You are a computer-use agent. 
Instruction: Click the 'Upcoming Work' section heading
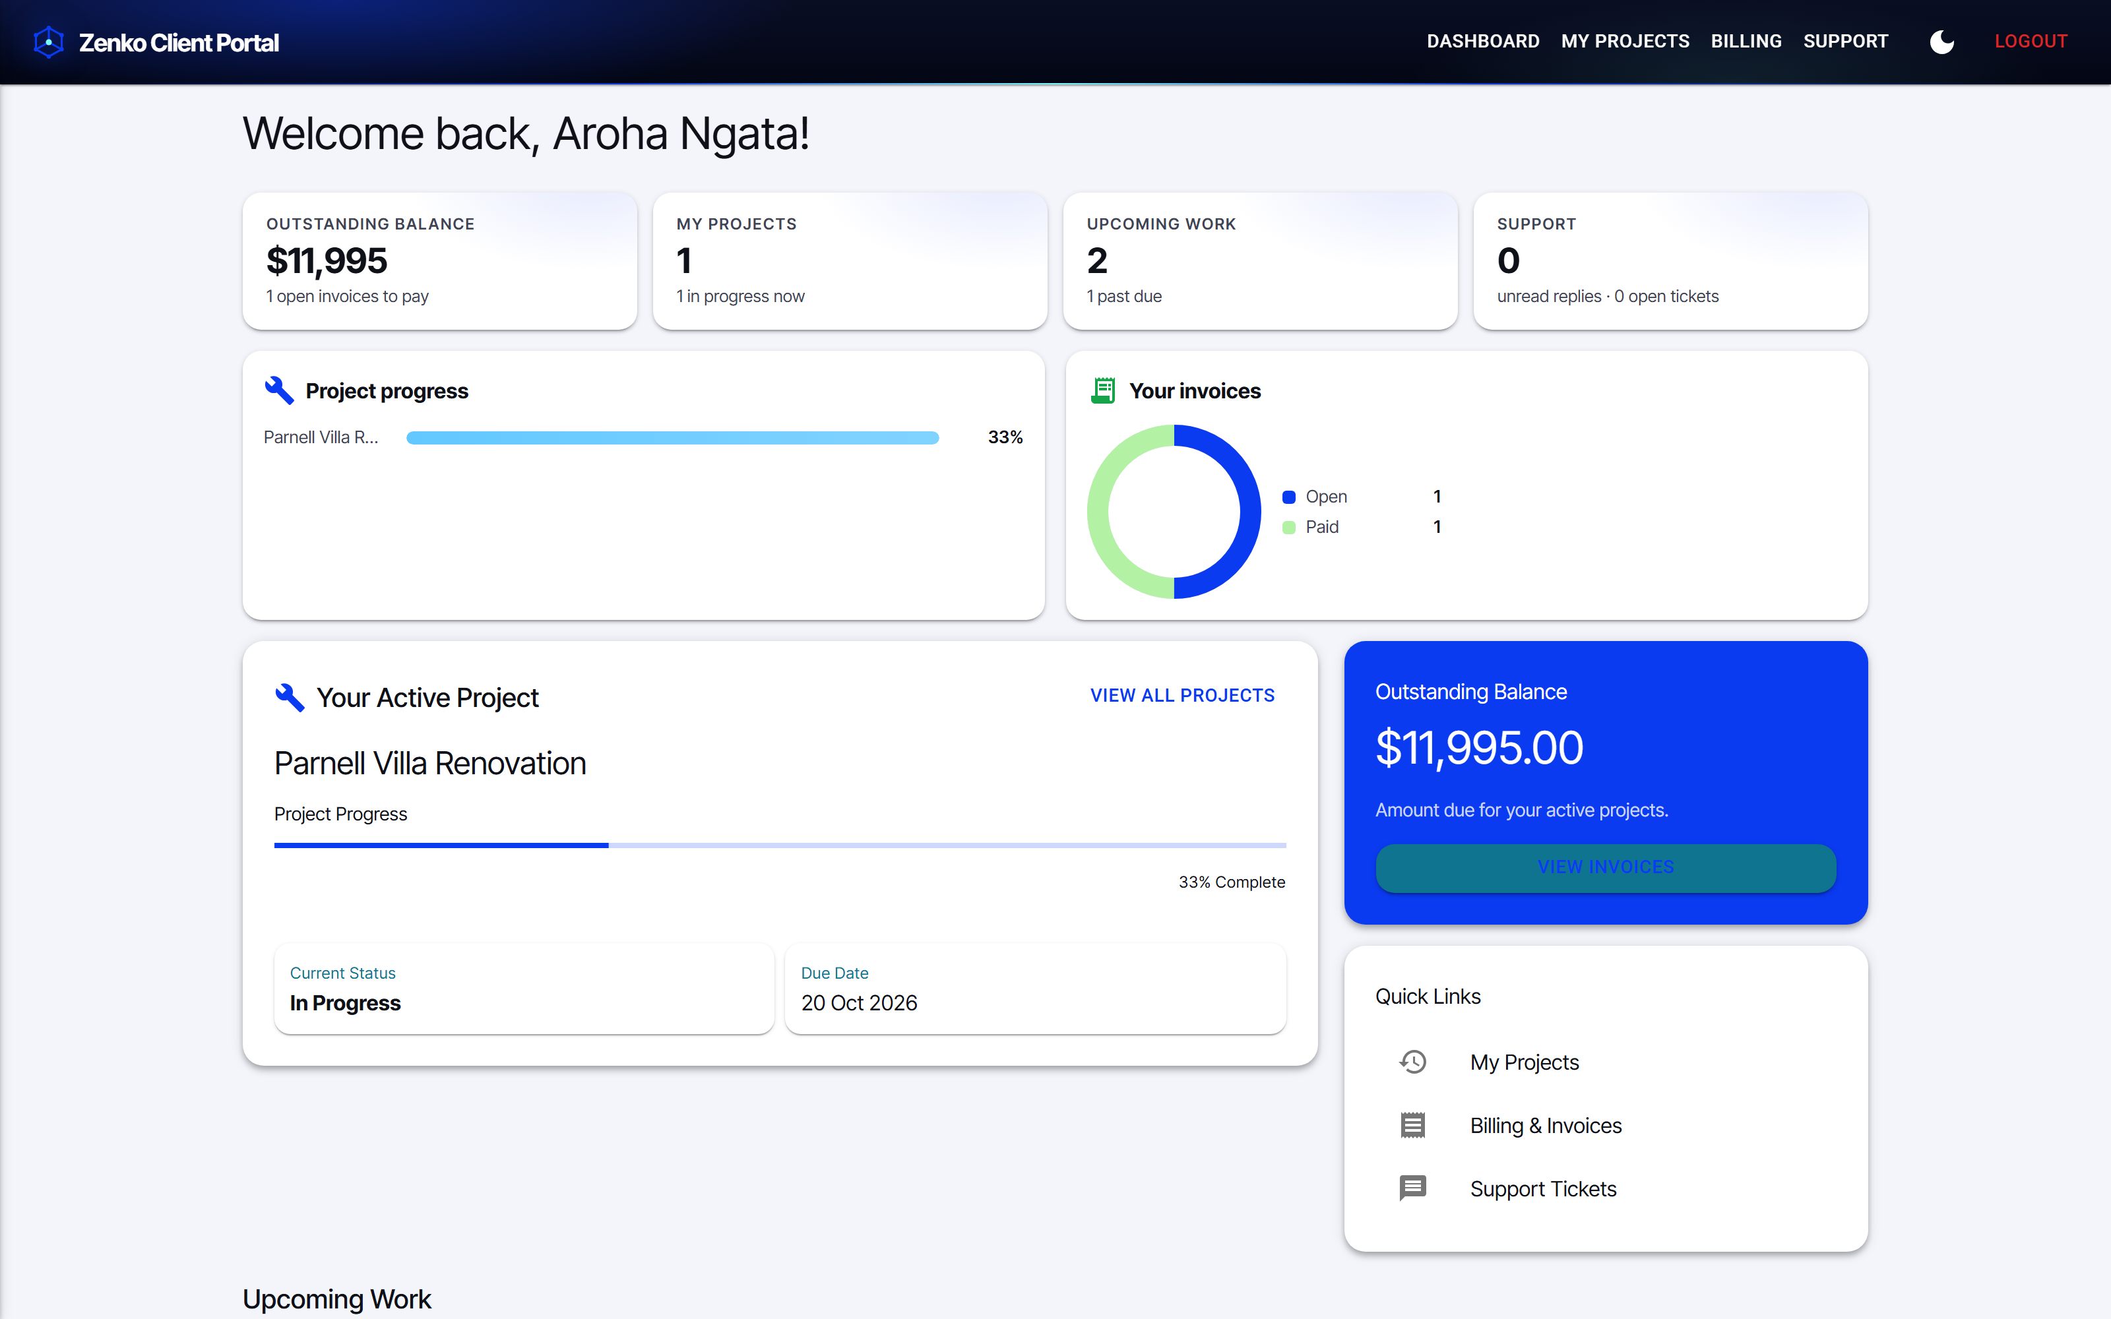pyautogui.click(x=336, y=1299)
